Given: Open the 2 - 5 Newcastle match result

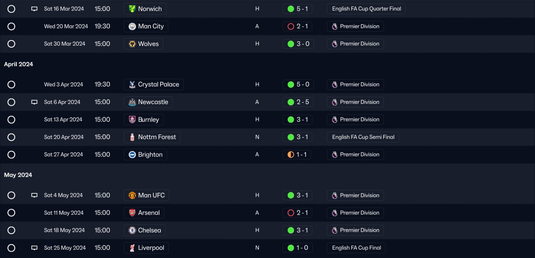Looking at the screenshot, I should pyautogui.click(x=298, y=102).
